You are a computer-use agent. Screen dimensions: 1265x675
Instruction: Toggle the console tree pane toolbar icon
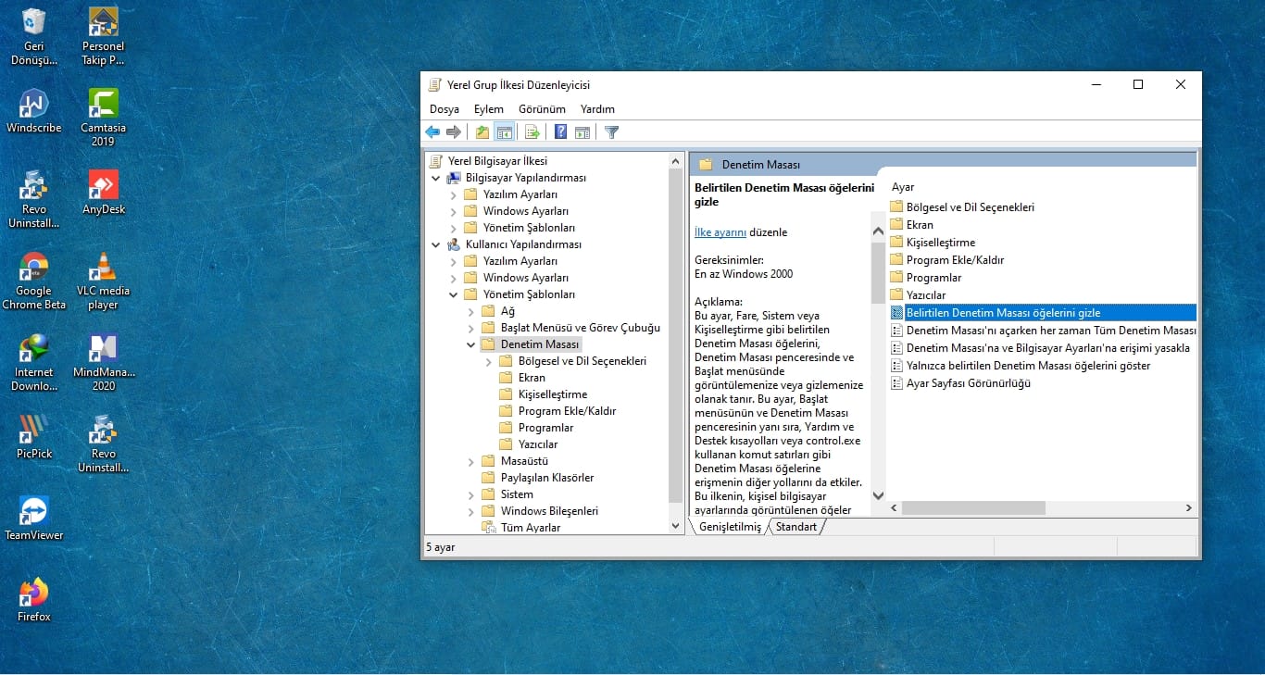pyautogui.click(x=505, y=132)
